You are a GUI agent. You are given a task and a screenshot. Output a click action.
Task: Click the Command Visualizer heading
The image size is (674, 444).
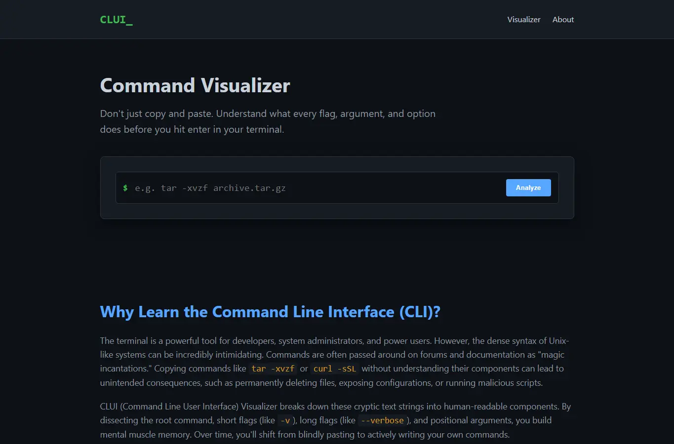pyautogui.click(x=195, y=86)
